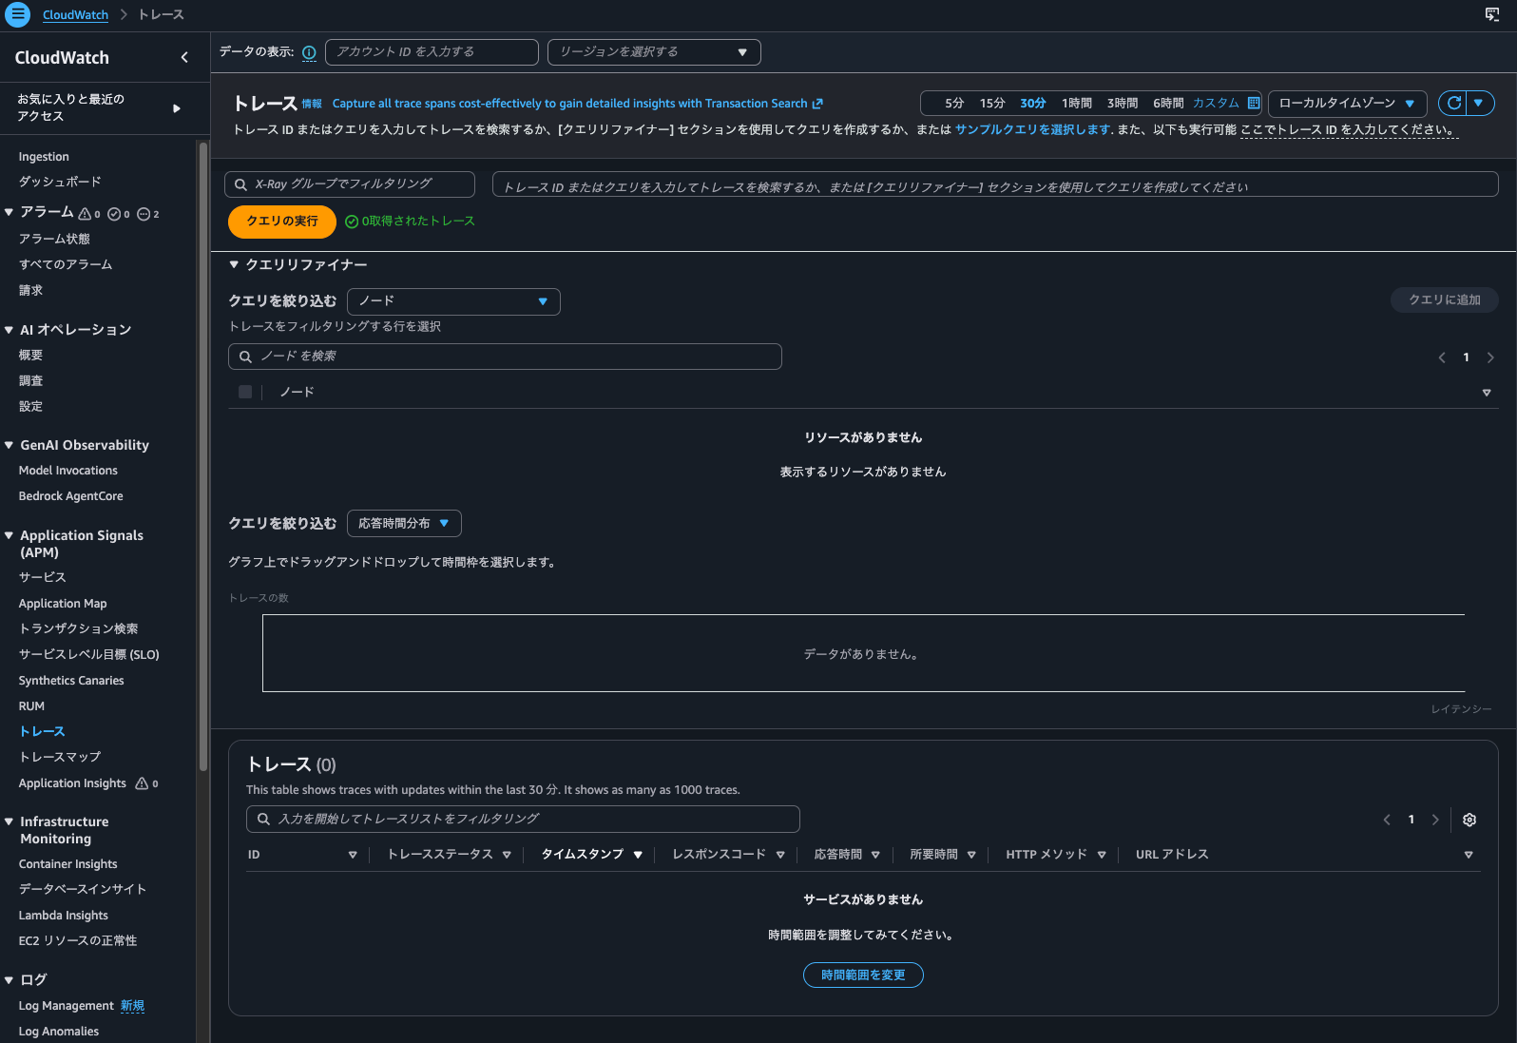Open trace table settings gear icon
The image size is (1517, 1043).
[1469, 820]
